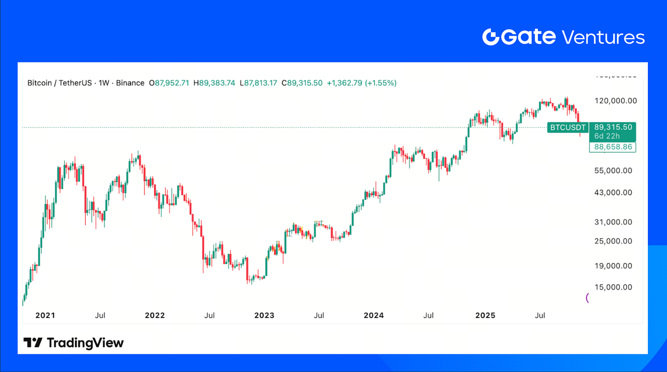This screenshot has width=667, height=372.
Task: Click the TradingView logo icon
Action: click(x=33, y=343)
